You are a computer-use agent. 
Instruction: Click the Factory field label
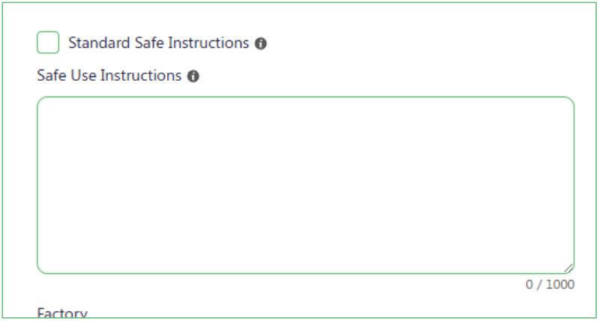pos(62,313)
